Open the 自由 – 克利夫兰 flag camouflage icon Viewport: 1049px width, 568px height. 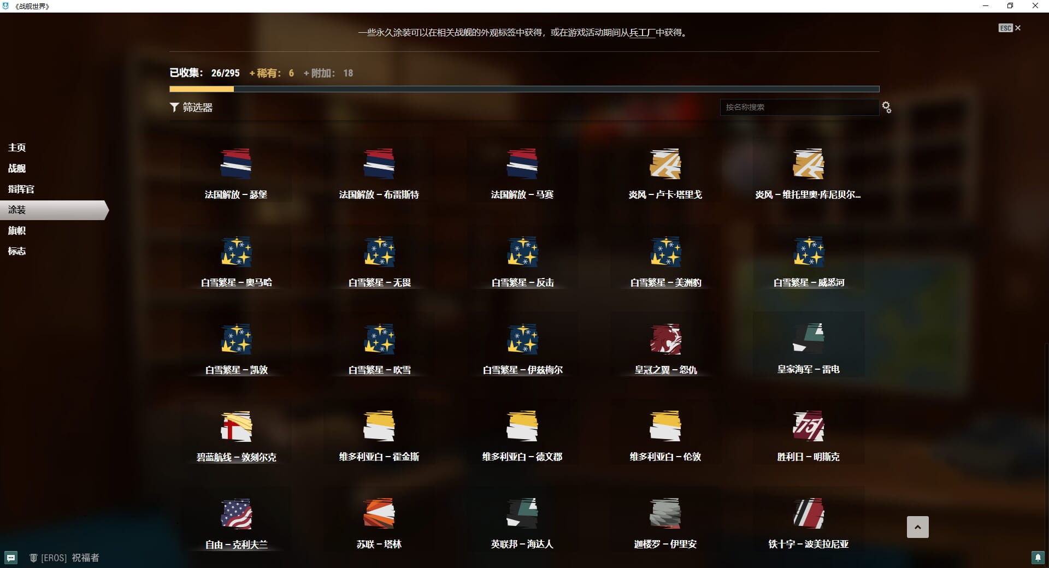236,514
